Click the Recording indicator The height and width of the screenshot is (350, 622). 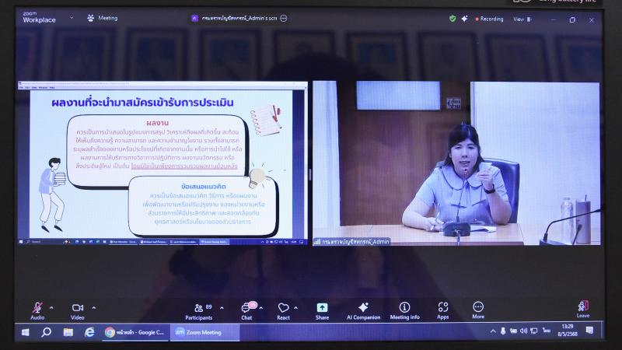[x=489, y=19]
